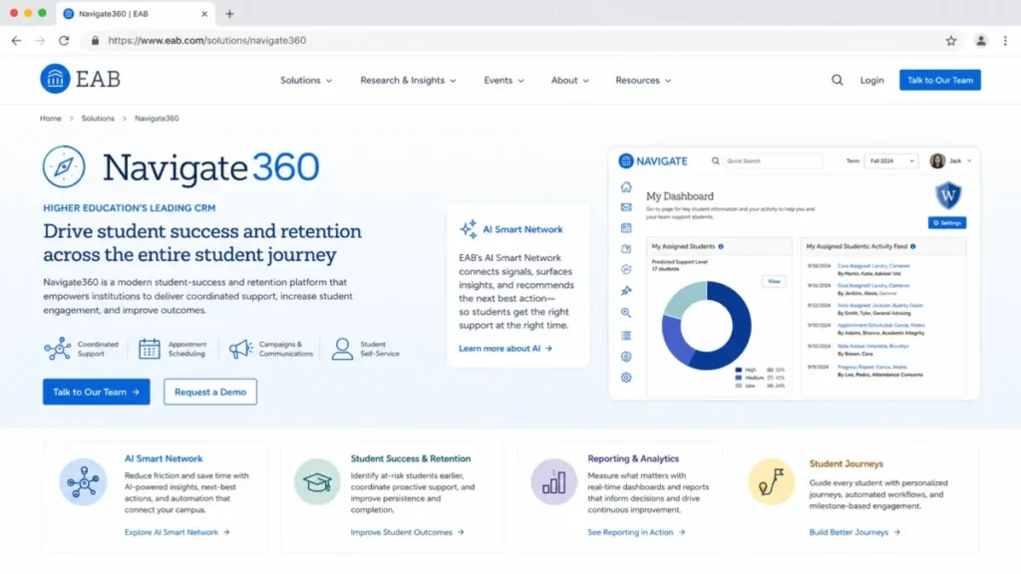The height and width of the screenshot is (574, 1021).
Task: Open Improve Student Outcomes link
Action: (407, 532)
